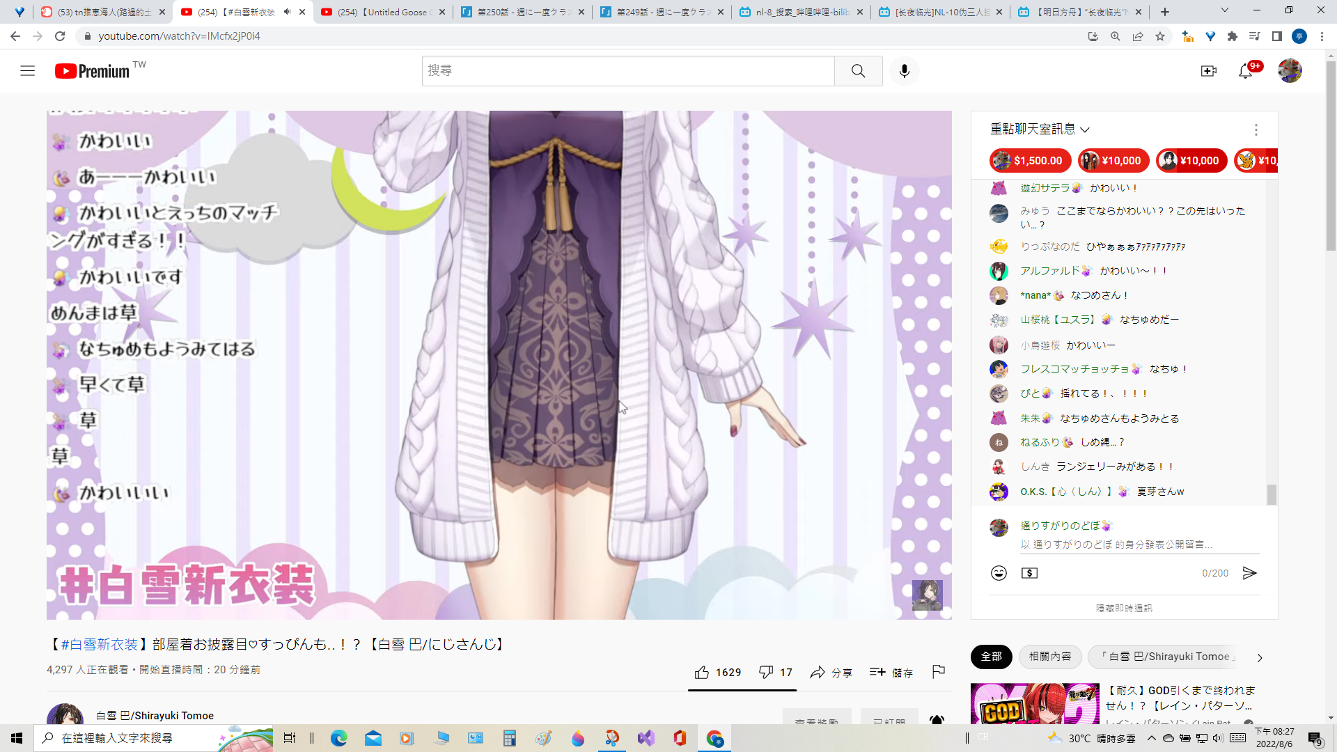Bookmark this page with star icon

[1159, 36]
